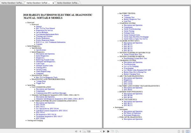Open page number dropdown arrow
Viewport: 191px width, 133px height.
(101, 131)
